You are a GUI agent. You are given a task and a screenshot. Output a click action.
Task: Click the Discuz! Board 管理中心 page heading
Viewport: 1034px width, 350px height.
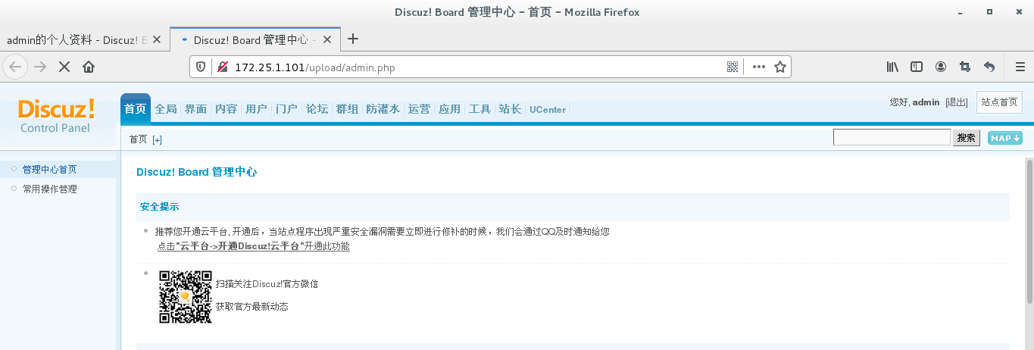(x=196, y=172)
